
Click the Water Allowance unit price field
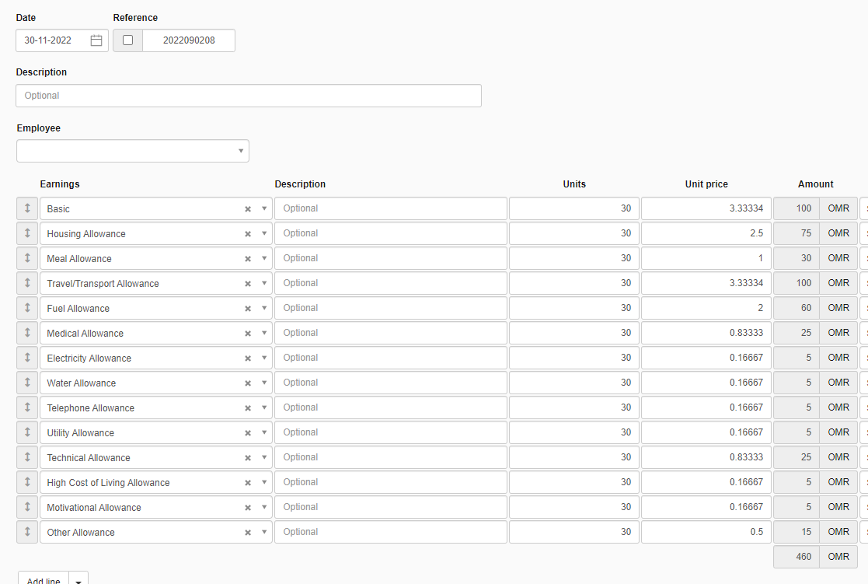(706, 383)
